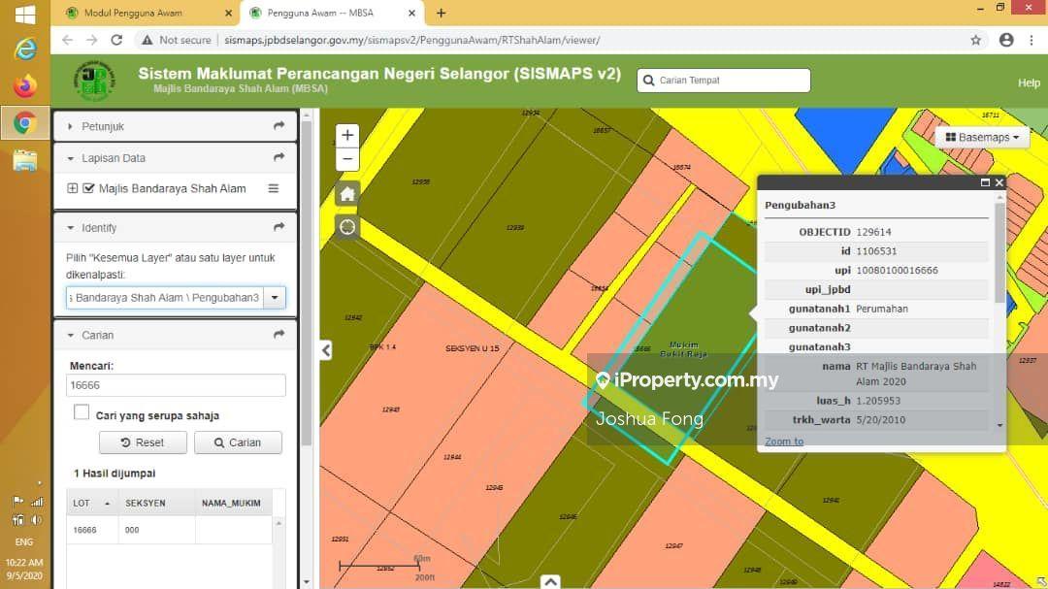
Task: Open the Help menu
Action: 1029,82
